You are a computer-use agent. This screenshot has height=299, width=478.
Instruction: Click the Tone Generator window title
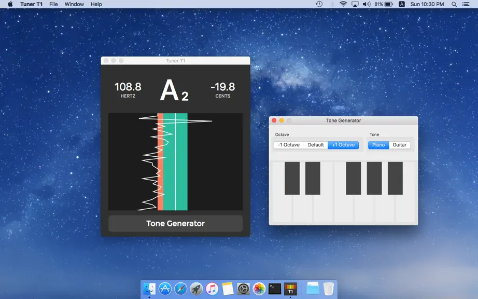[x=343, y=120]
